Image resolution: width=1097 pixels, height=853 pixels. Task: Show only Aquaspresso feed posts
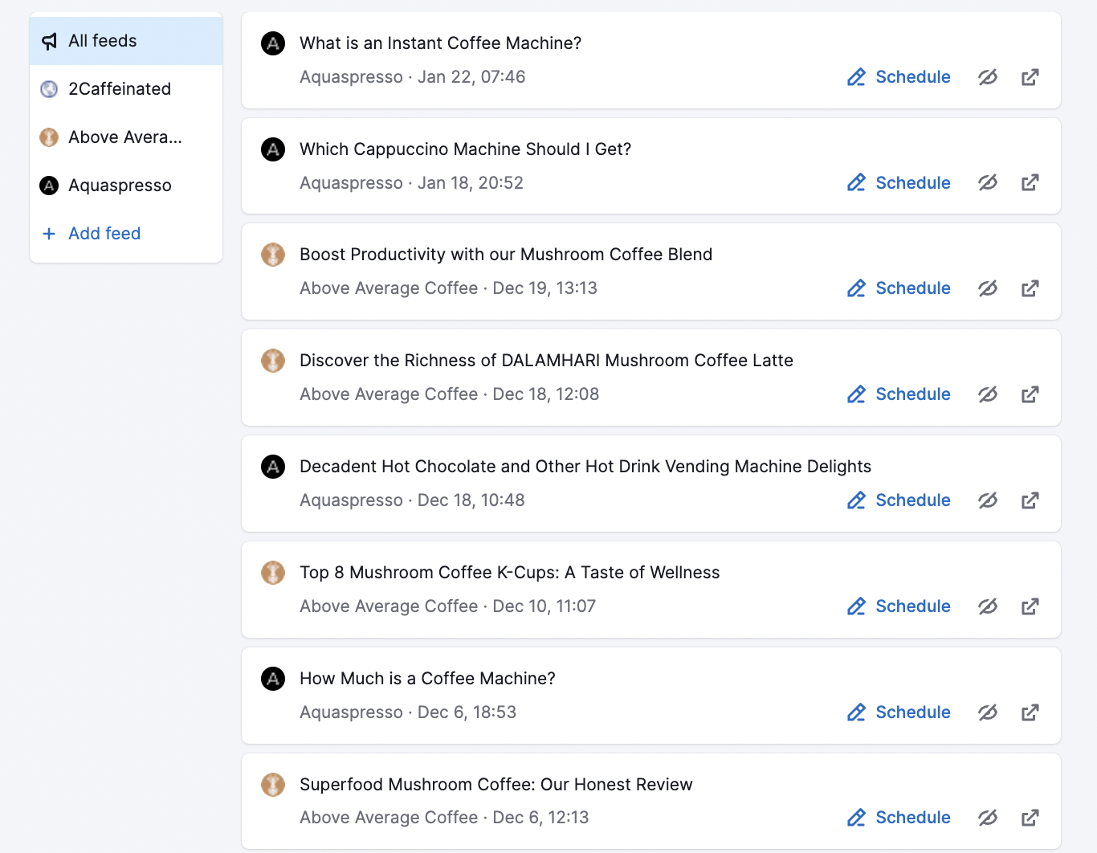[x=120, y=186]
